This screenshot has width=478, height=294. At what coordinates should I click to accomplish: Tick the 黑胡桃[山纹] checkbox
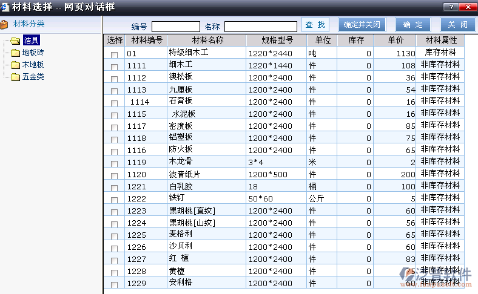point(114,224)
